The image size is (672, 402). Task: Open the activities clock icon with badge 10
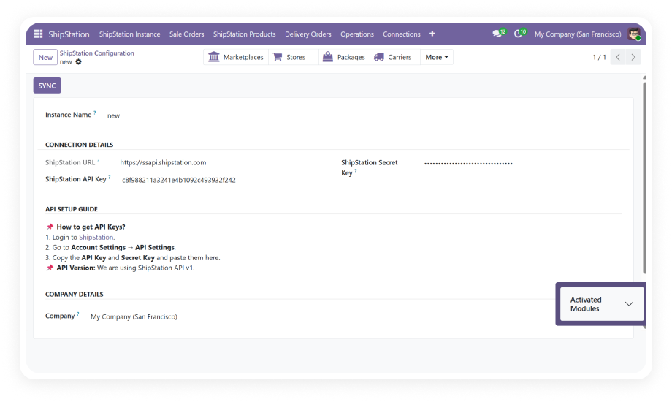518,34
